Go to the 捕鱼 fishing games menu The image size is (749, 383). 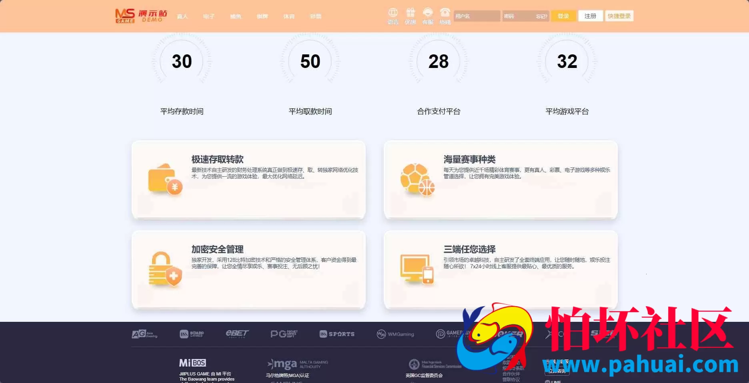(x=236, y=16)
